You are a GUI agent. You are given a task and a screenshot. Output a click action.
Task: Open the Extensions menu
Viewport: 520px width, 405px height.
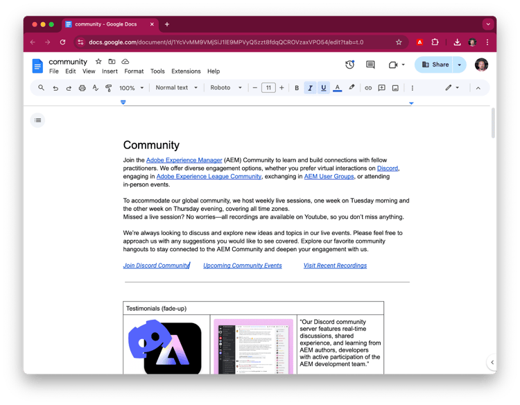point(186,71)
